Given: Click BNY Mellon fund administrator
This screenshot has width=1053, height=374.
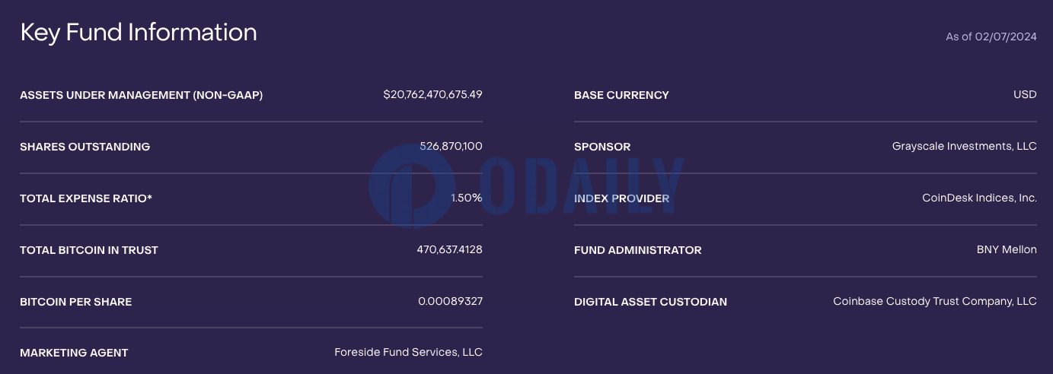Looking at the screenshot, I should pyautogui.click(x=1007, y=250).
